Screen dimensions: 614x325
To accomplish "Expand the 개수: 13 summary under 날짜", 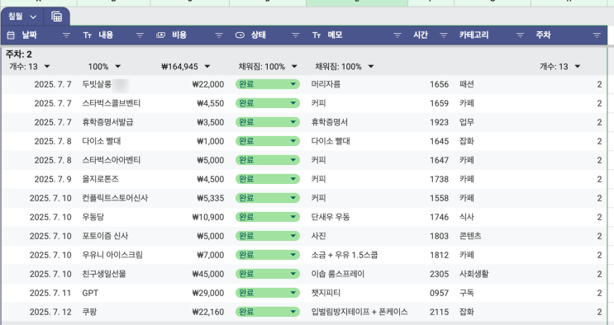I will (47, 67).
